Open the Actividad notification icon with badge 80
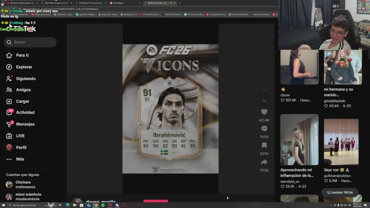 (9, 112)
